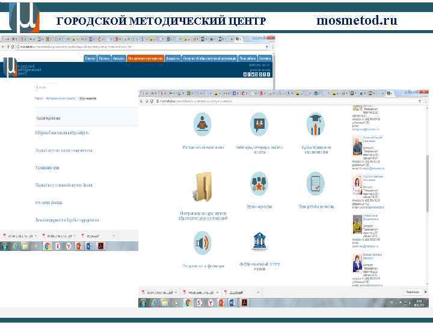This screenshot has width=433, height=325.
Task: Click the photo of the woman in yellow
Action: (357, 224)
